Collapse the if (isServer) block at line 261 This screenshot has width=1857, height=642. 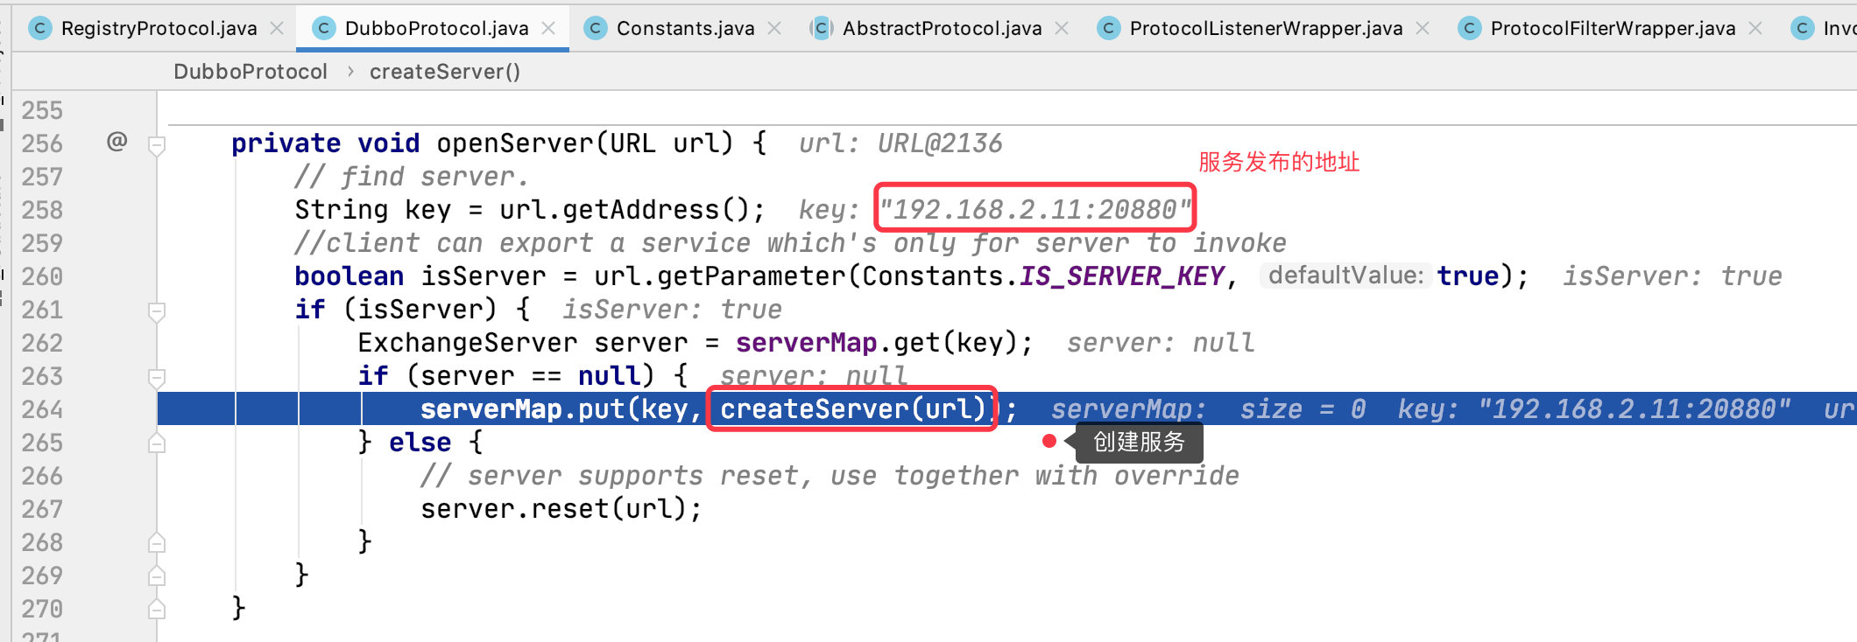pyautogui.click(x=157, y=311)
